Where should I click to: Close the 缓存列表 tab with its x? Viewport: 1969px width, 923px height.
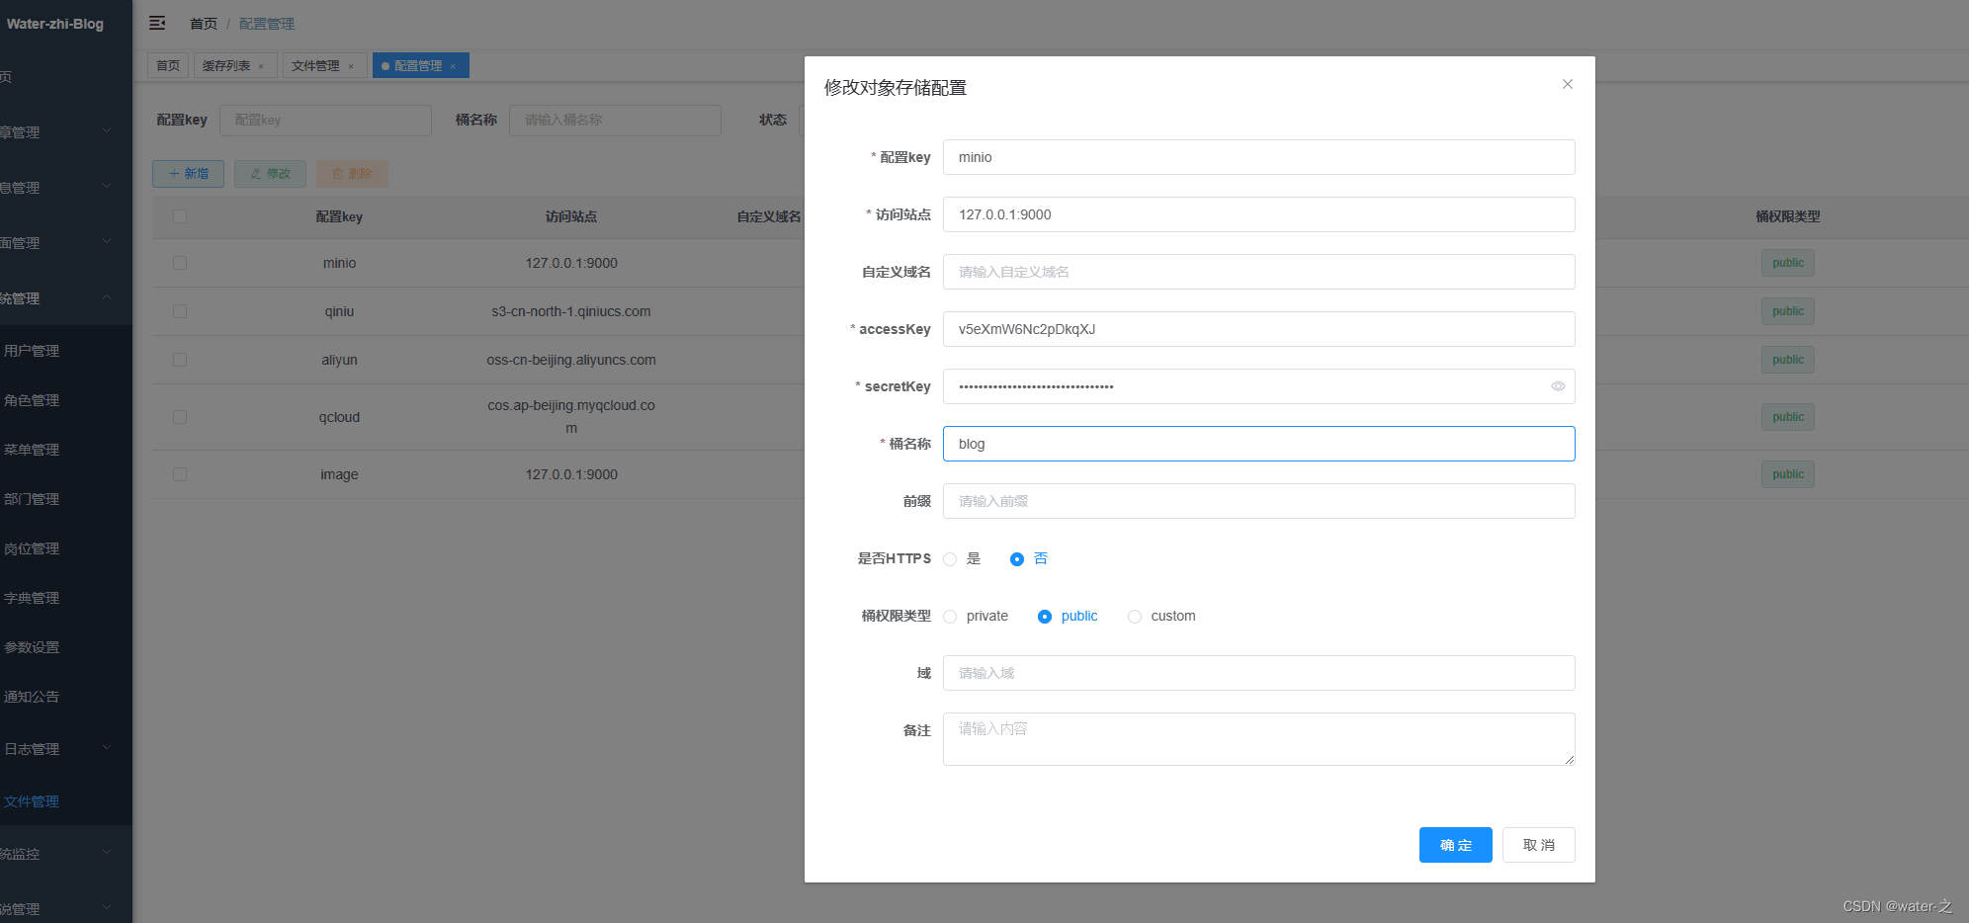[261, 66]
